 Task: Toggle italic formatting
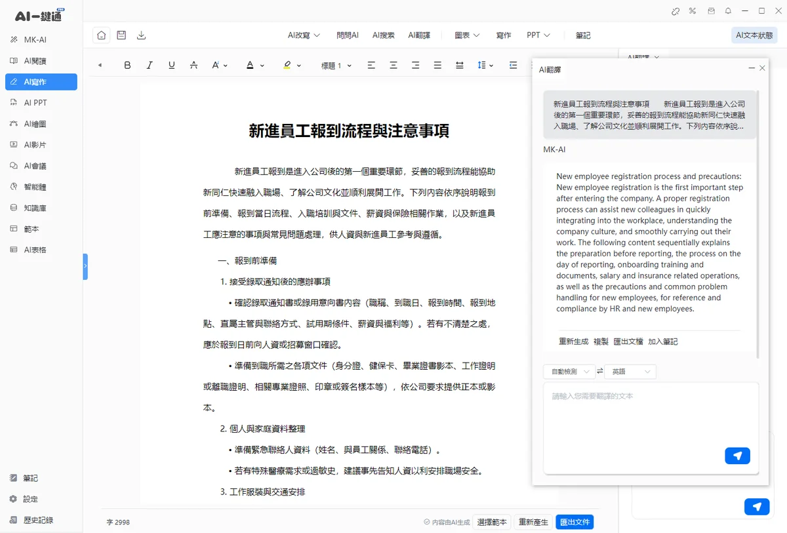tap(150, 66)
